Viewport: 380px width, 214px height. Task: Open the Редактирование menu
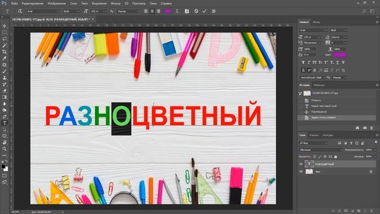tap(33, 4)
